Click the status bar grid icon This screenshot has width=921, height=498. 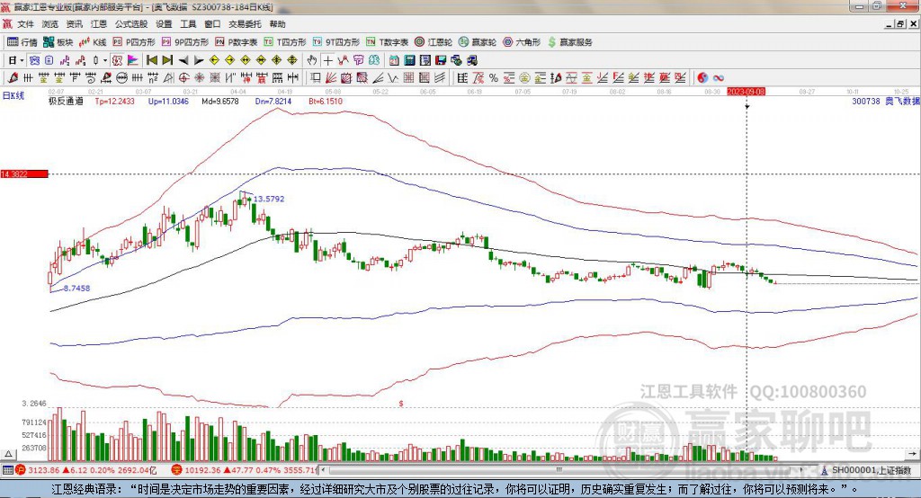click(x=7, y=470)
